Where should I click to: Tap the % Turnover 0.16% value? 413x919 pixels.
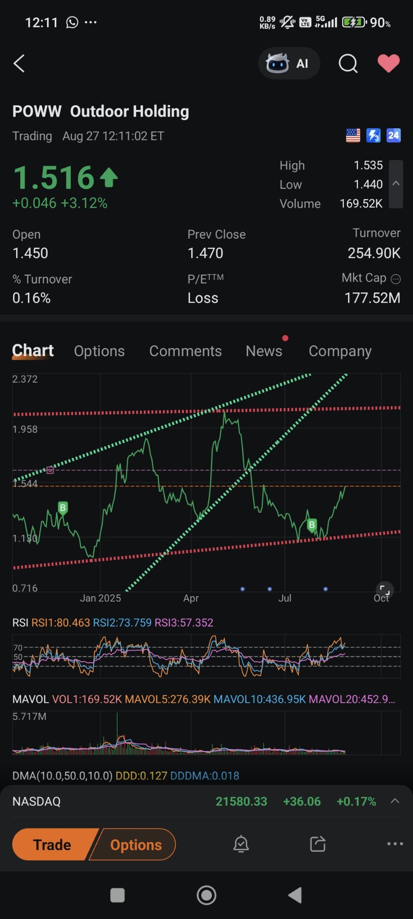point(31,298)
